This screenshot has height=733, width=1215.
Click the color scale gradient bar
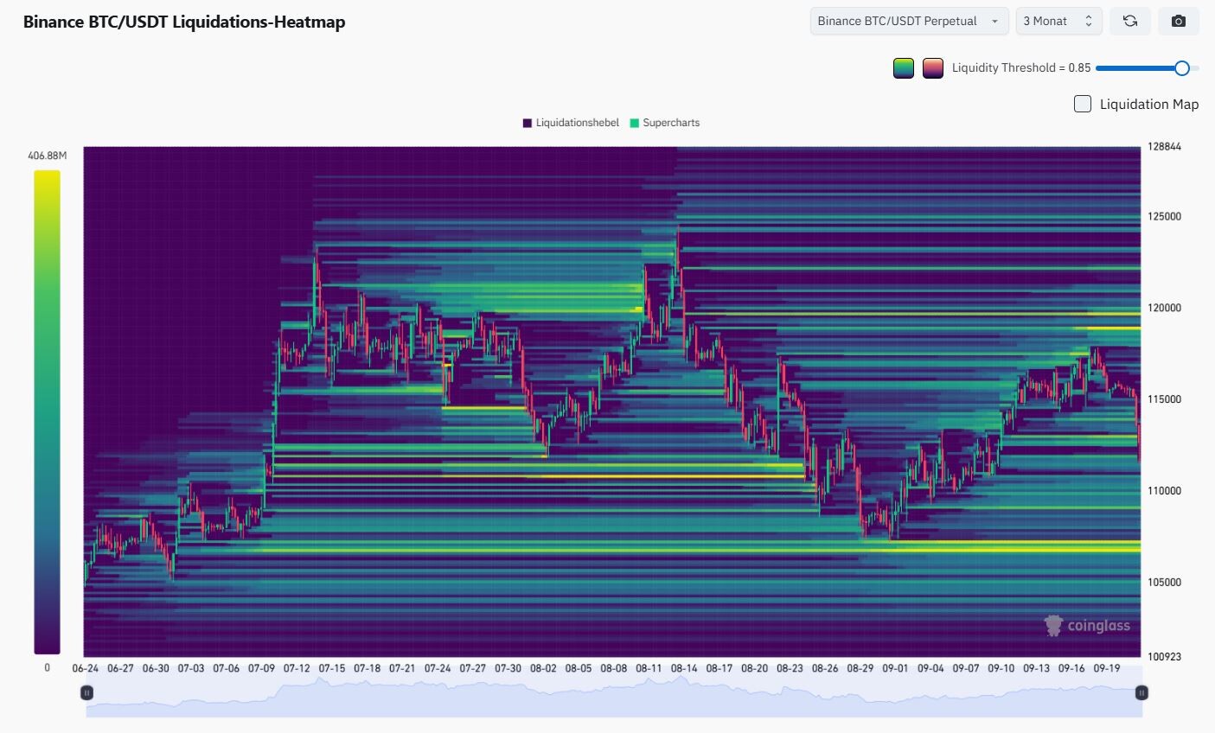pyautogui.click(x=47, y=412)
